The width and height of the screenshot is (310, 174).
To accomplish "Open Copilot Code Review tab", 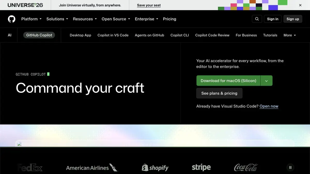I will [x=212, y=35].
